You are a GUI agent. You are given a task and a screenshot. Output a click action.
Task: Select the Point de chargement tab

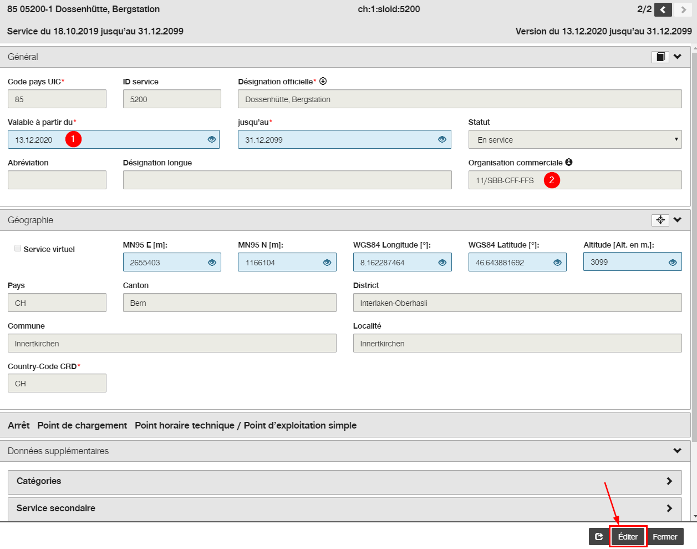point(82,425)
